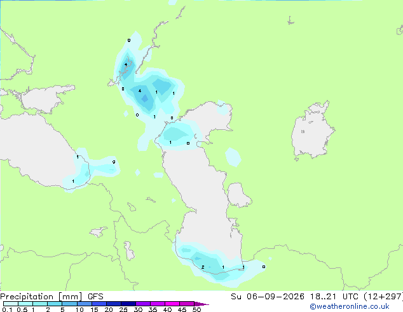Select the 40–45 mm magenta legend swatch

click(x=172, y=304)
